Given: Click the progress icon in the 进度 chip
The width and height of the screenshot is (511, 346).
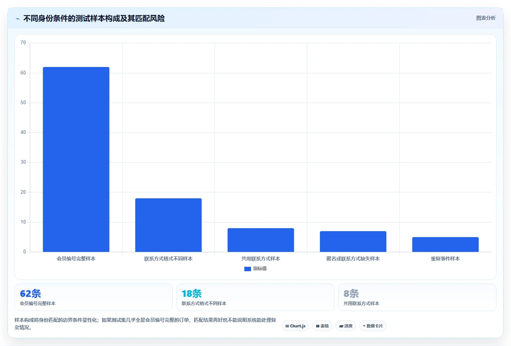Looking at the screenshot, I should coord(341,326).
